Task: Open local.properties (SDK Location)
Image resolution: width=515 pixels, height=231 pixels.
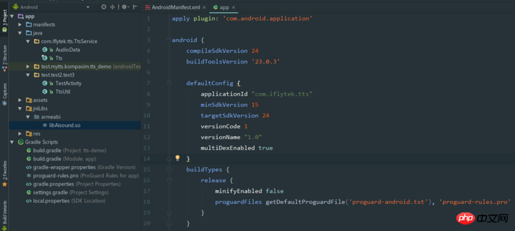Action: click(70, 201)
